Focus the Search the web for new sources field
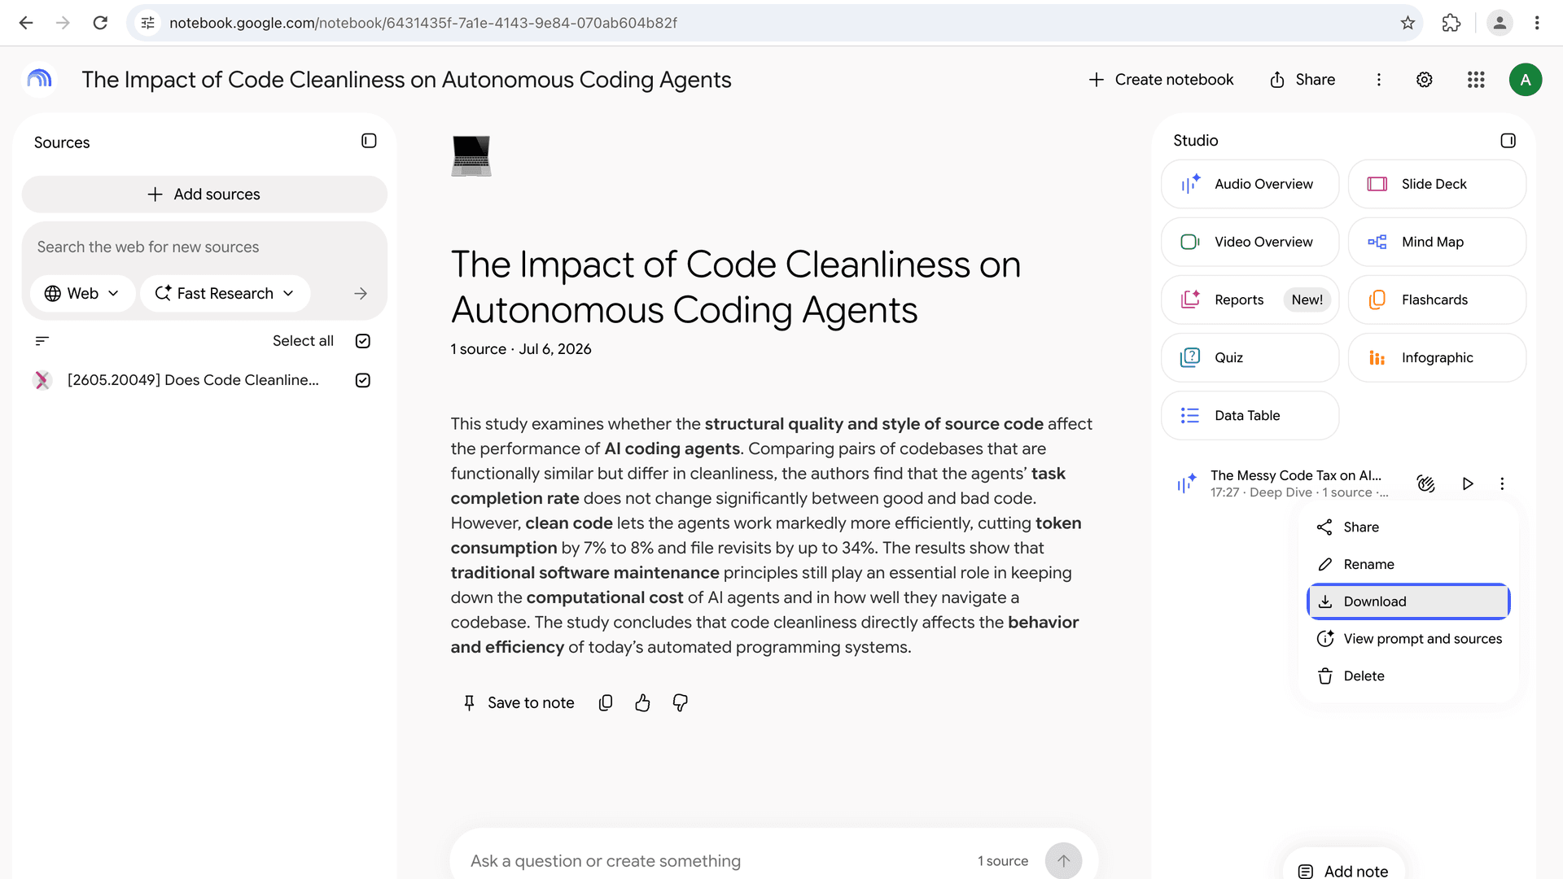 coord(204,247)
